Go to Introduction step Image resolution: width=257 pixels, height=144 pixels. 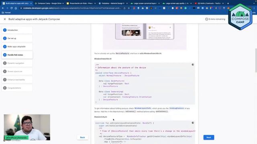tap(17, 30)
